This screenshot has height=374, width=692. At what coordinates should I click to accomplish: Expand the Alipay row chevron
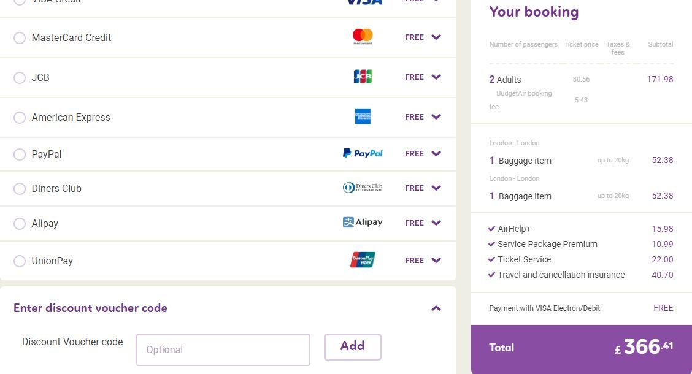point(436,223)
